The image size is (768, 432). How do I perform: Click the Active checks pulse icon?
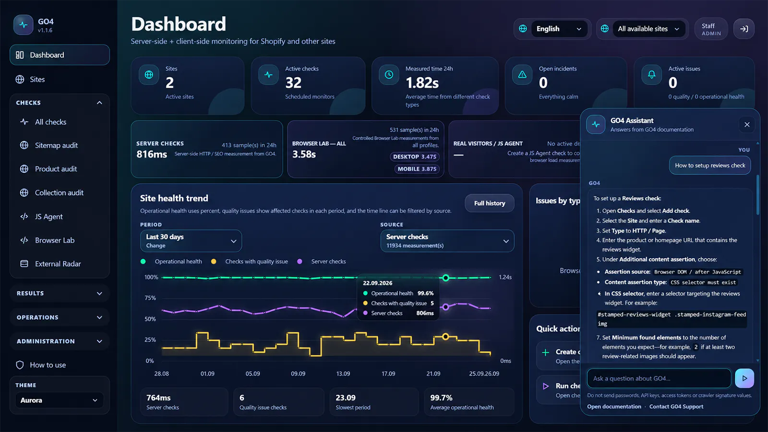[268, 74]
